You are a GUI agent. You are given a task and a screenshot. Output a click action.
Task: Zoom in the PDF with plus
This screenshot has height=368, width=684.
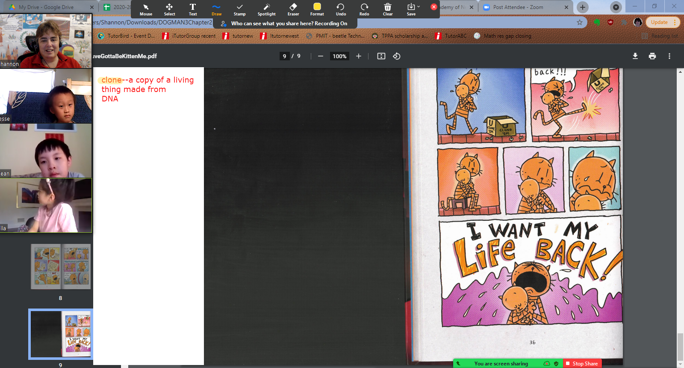coord(359,56)
